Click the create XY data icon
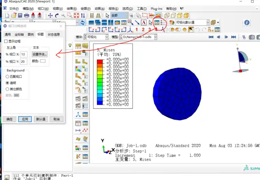 tap(78, 123)
